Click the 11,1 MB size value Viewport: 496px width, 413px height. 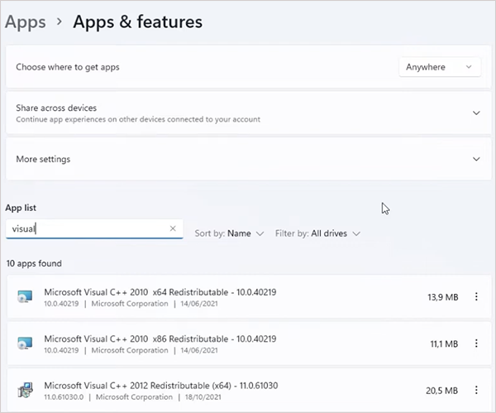click(444, 343)
